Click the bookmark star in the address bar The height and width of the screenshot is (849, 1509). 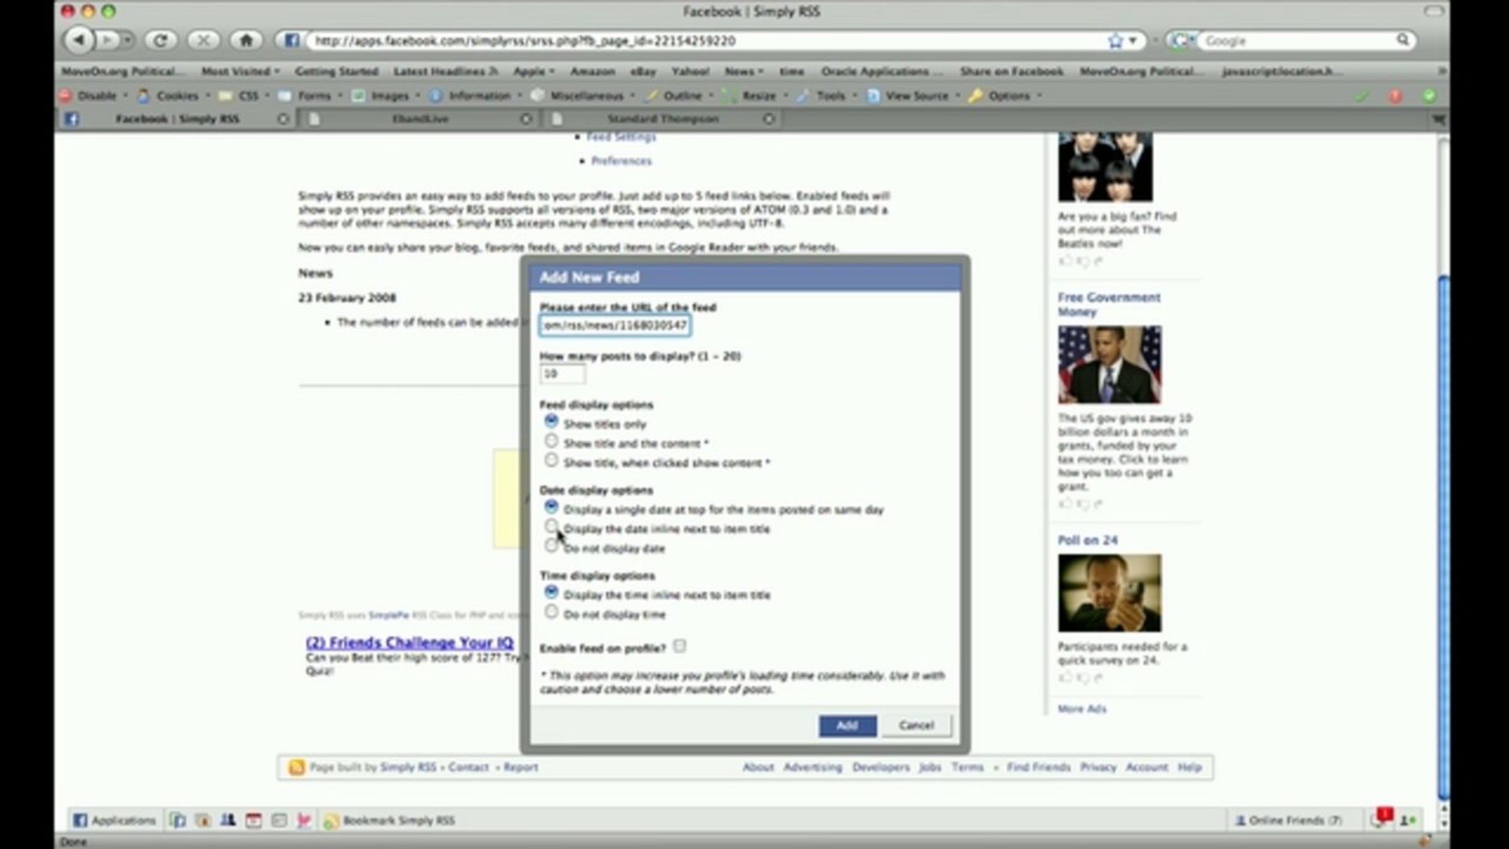click(x=1115, y=41)
